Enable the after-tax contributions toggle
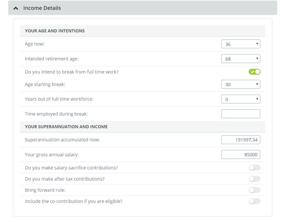The image size is (290, 222). click(x=254, y=179)
